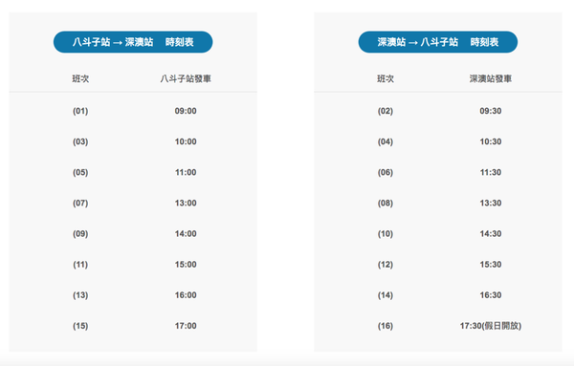This screenshot has height=366, width=574.
Task: Select the 17:30(假日開放) departure entry
Action: (x=491, y=326)
